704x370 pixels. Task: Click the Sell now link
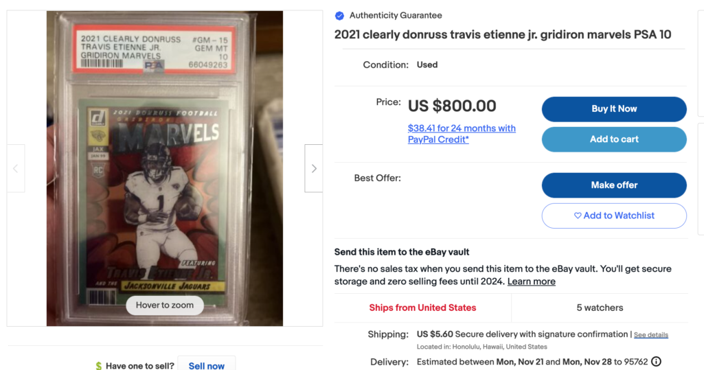tap(207, 365)
